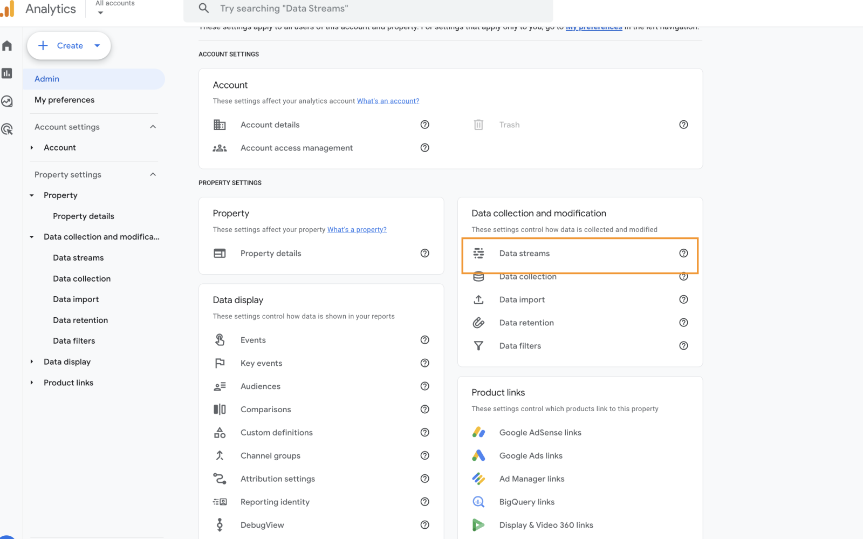Click the Display & Video 360 logo icon
This screenshot has width=863, height=539.
tap(478, 525)
